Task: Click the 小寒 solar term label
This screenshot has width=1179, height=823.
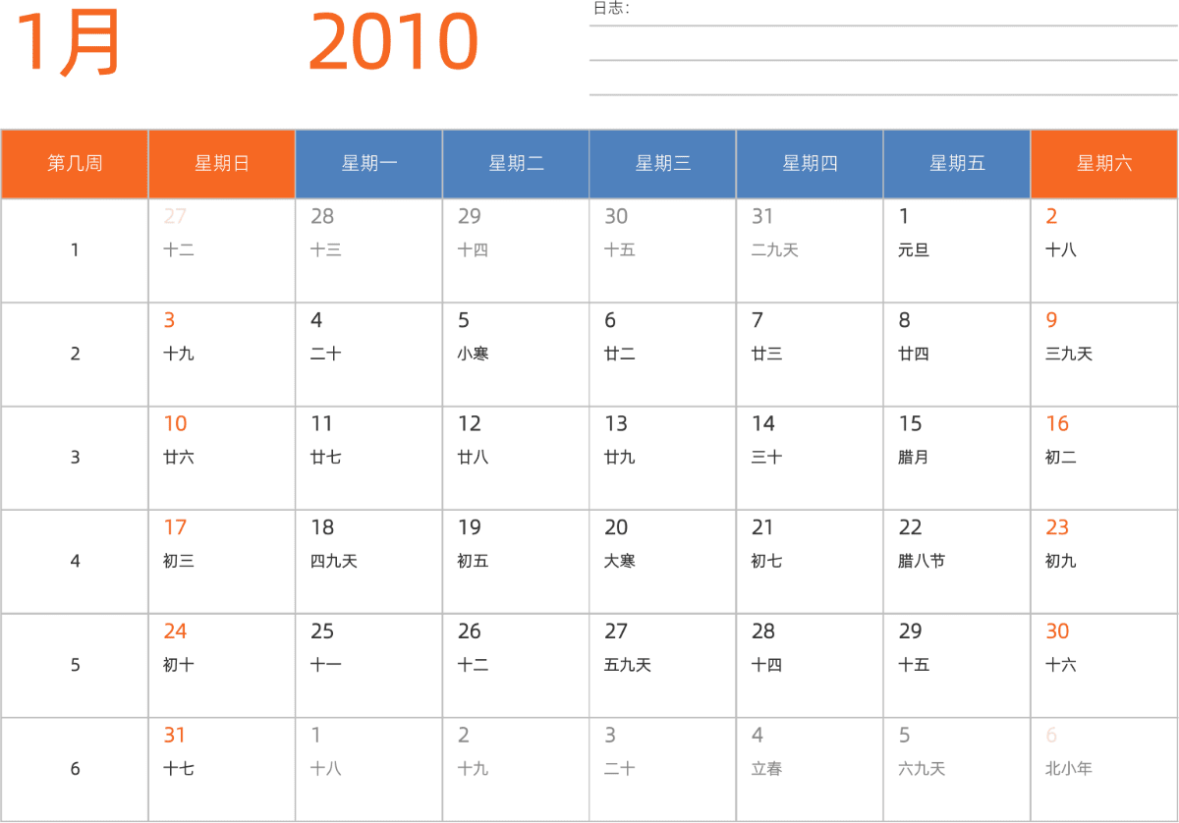Action: [x=473, y=354]
